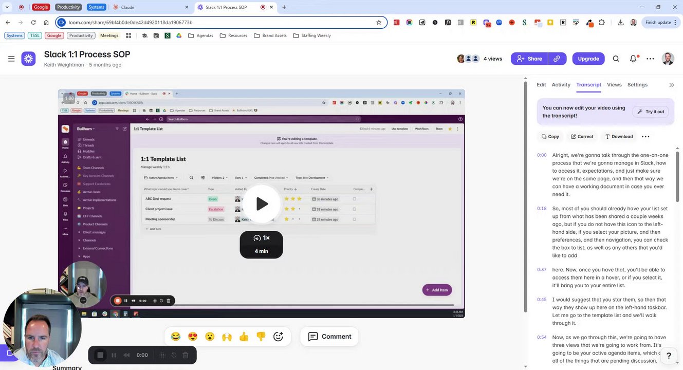Open the browser Downloads icon
This screenshot has height=370, width=683.
(x=621, y=23)
